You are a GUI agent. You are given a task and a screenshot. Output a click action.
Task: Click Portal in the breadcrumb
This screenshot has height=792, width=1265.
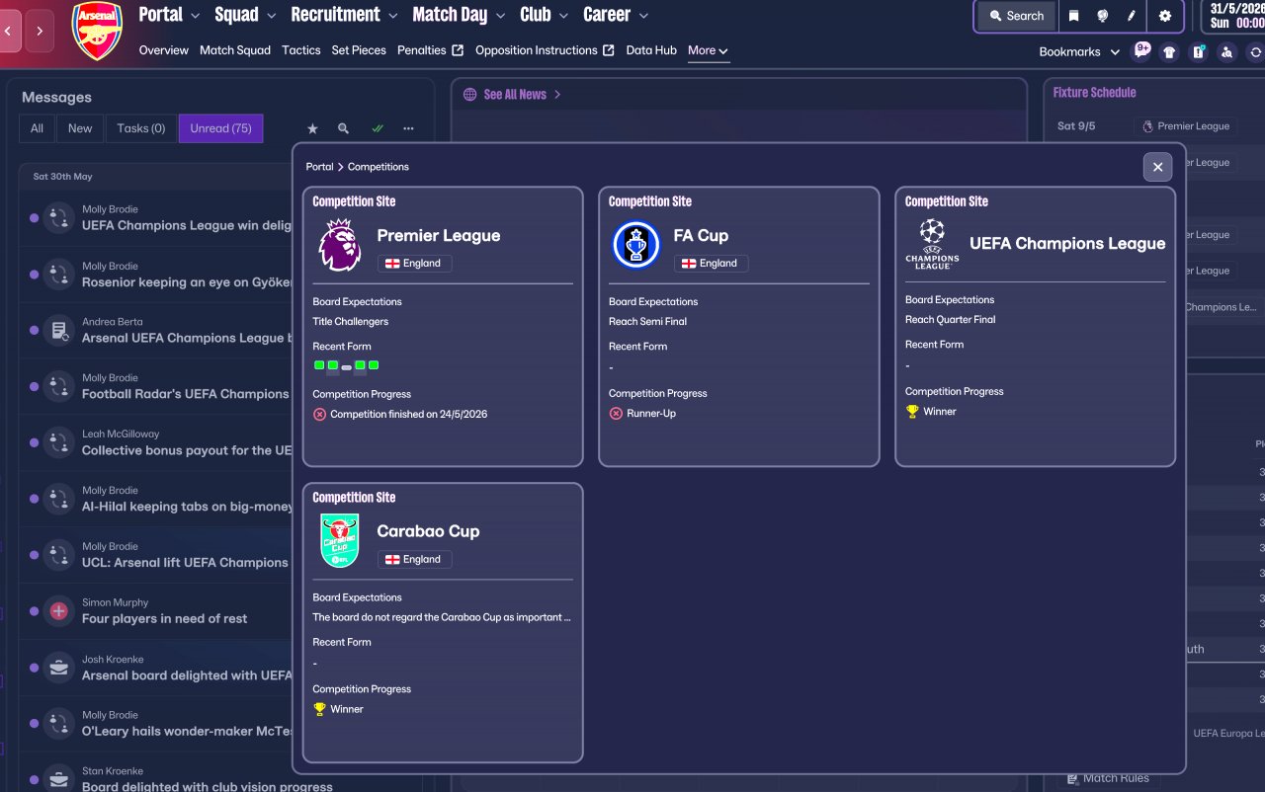(x=319, y=167)
